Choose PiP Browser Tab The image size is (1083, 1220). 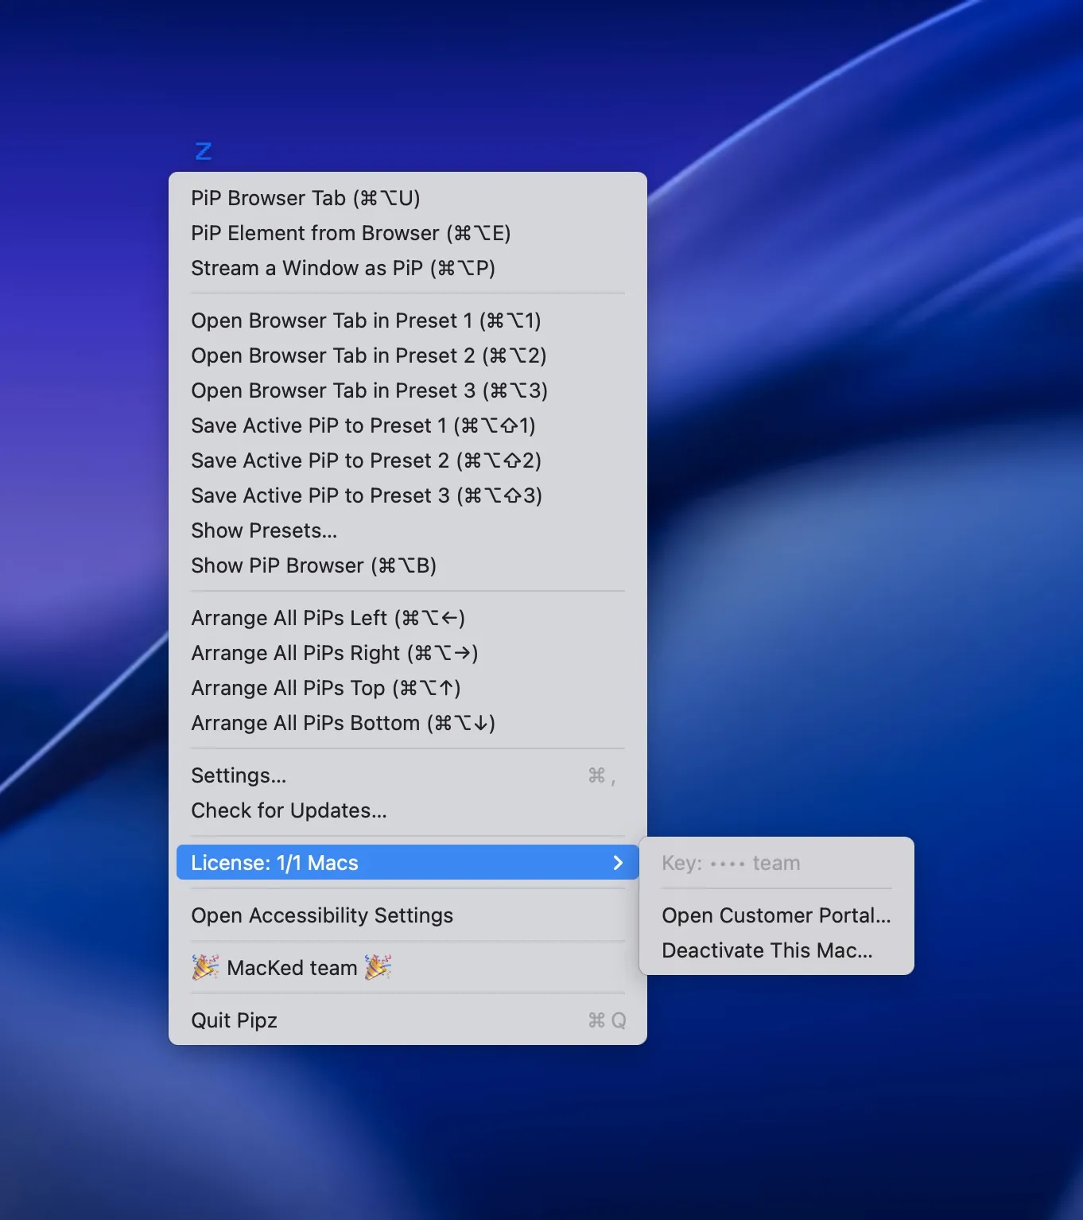pyautogui.click(x=408, y=198)
